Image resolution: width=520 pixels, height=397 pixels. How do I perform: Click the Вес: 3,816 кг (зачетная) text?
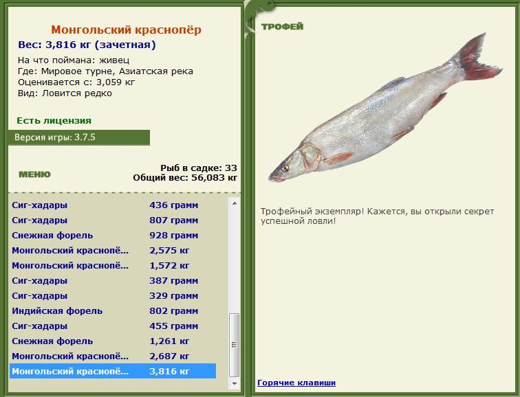pyautogui.click(x=87, y=45)
